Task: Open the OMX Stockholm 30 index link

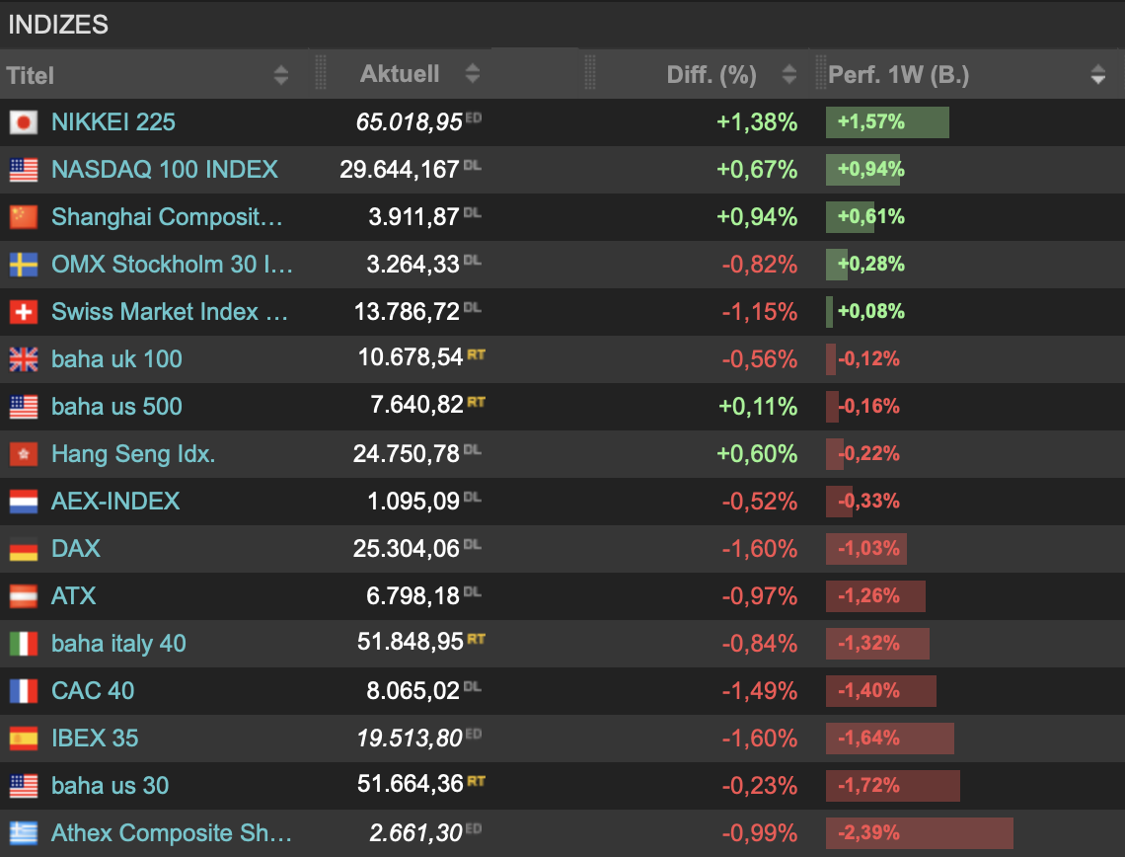Action: 172,265
